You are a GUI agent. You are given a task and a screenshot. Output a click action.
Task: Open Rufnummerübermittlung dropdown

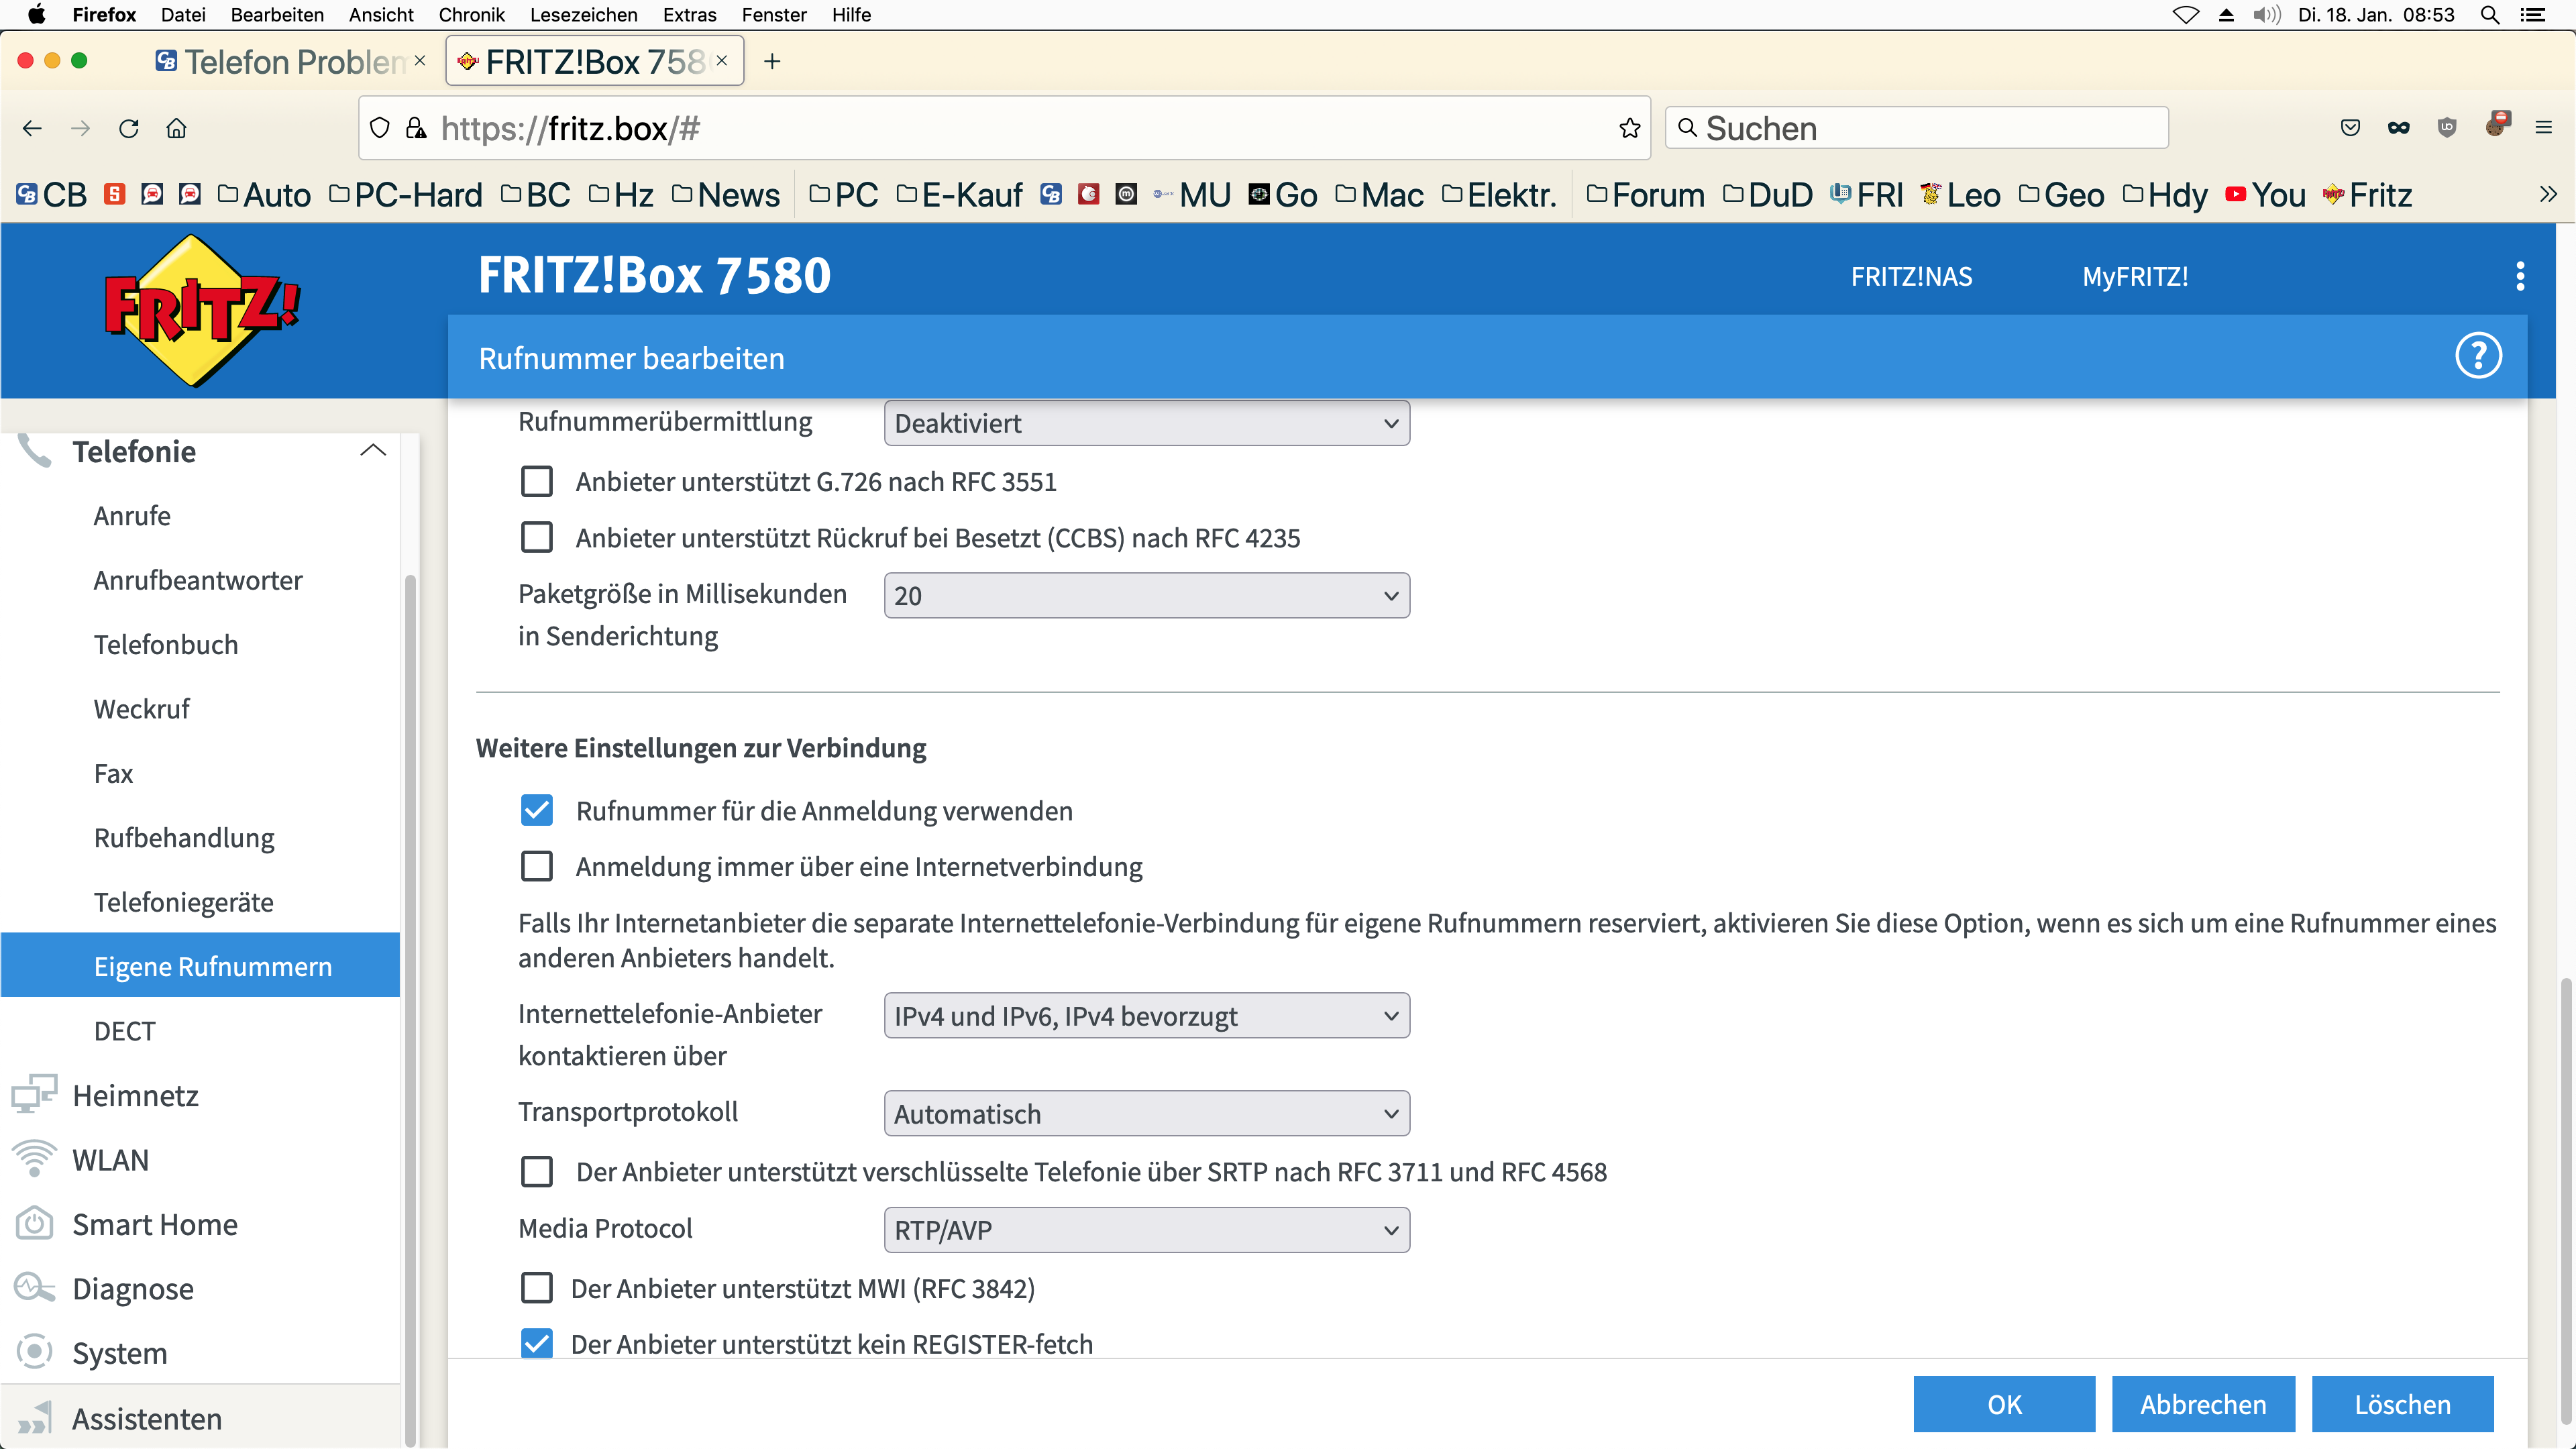pyautogui.click(x=1146, y=424)
